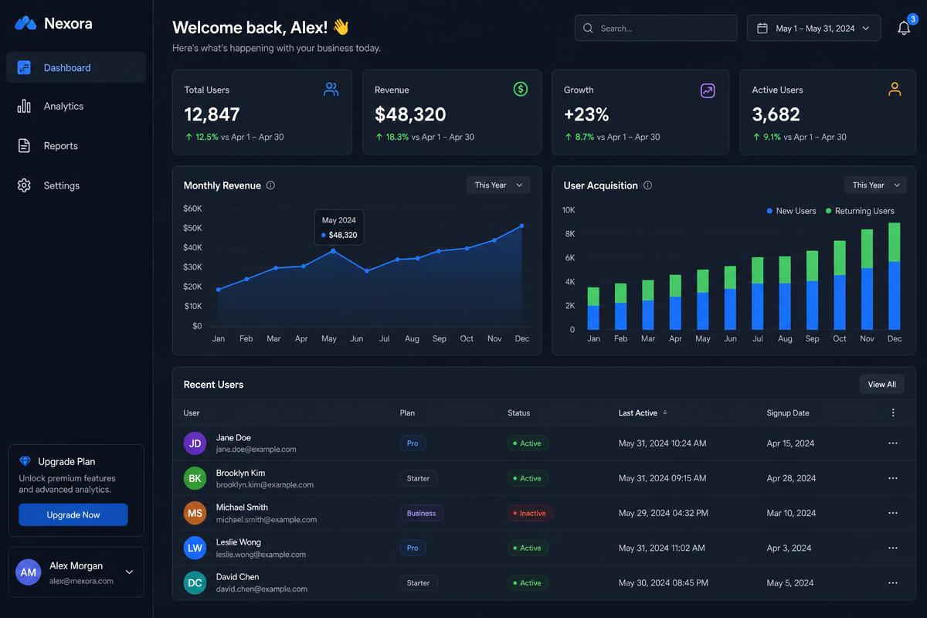Open table column options kebab menu
The width and height of the screenshot is (927, 618).
893,413
